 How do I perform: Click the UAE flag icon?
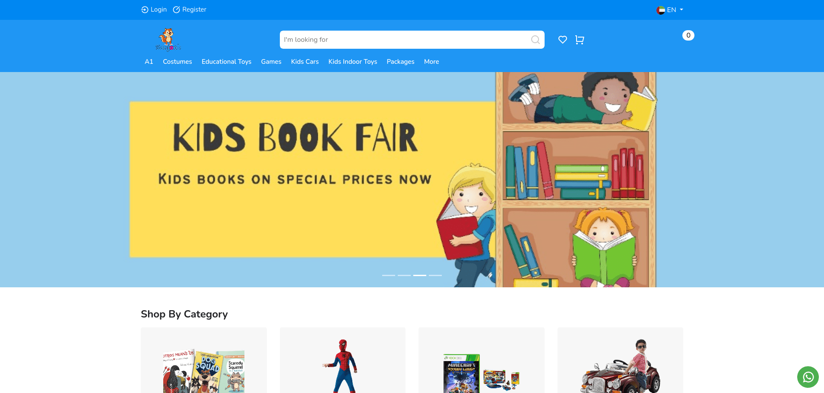tap(661, 10)
